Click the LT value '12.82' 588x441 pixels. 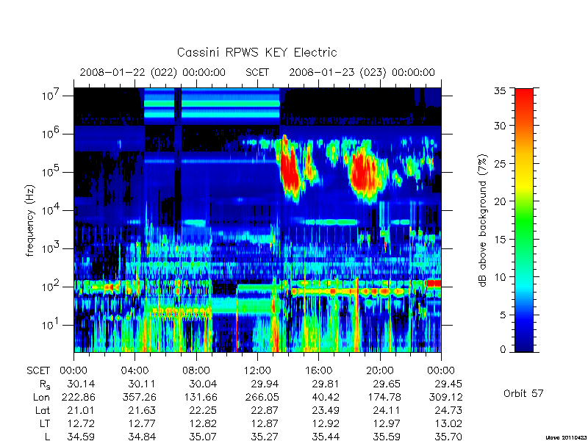204,423
